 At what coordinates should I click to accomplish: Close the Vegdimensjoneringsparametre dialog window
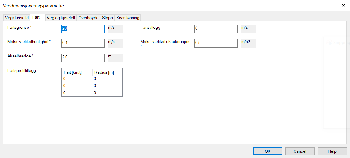point(343,6)
